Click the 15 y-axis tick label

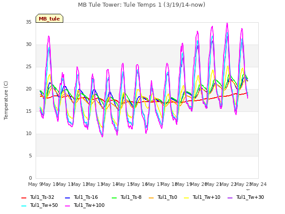tap(28, 111)
